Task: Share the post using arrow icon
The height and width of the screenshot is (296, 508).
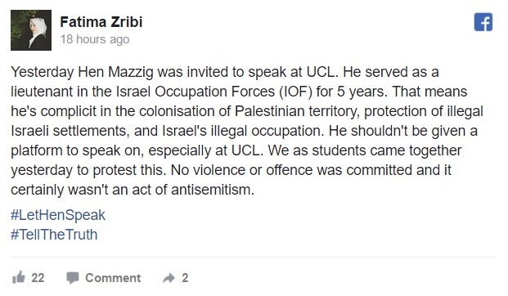Action: point(169,278)
